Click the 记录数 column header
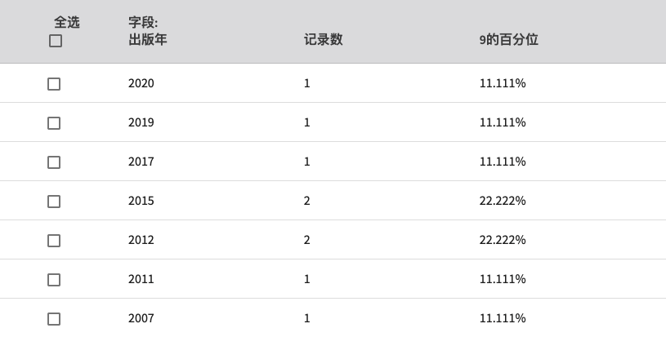Image resolution: width=666 pixels, height=337 pixels. point(324,39)
